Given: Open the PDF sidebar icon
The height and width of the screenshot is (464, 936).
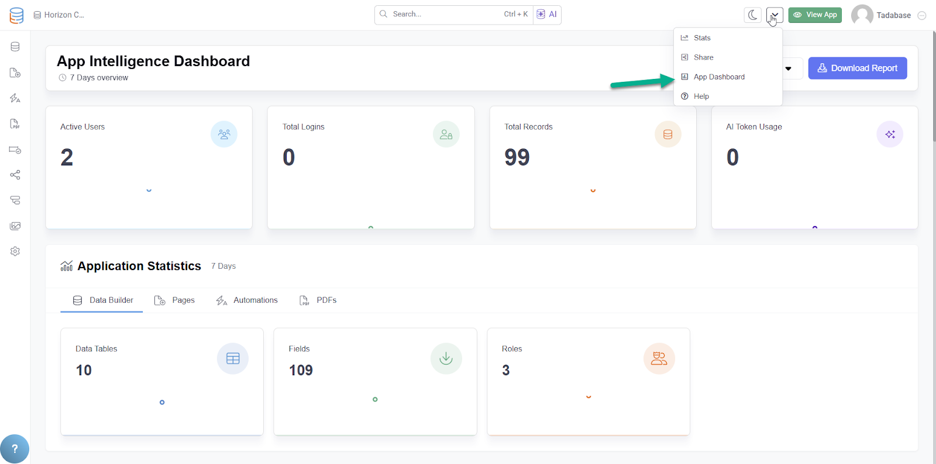Looking at the screenshot, I should tap(15, 124).
